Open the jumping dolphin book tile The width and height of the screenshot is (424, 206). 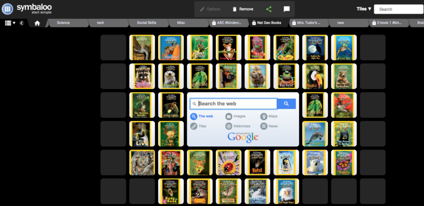click(315, 134)
